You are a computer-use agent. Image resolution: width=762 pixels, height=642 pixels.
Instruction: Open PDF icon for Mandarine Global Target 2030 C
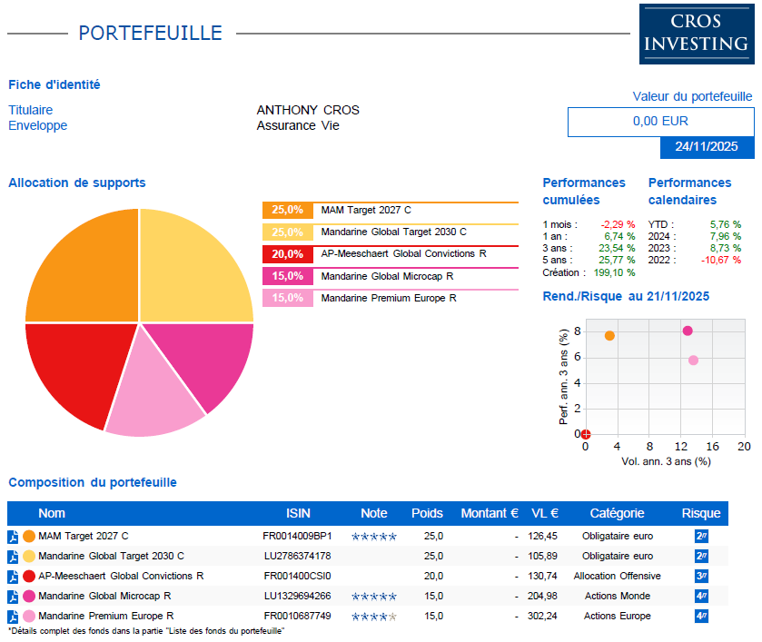tap(13, 557)
